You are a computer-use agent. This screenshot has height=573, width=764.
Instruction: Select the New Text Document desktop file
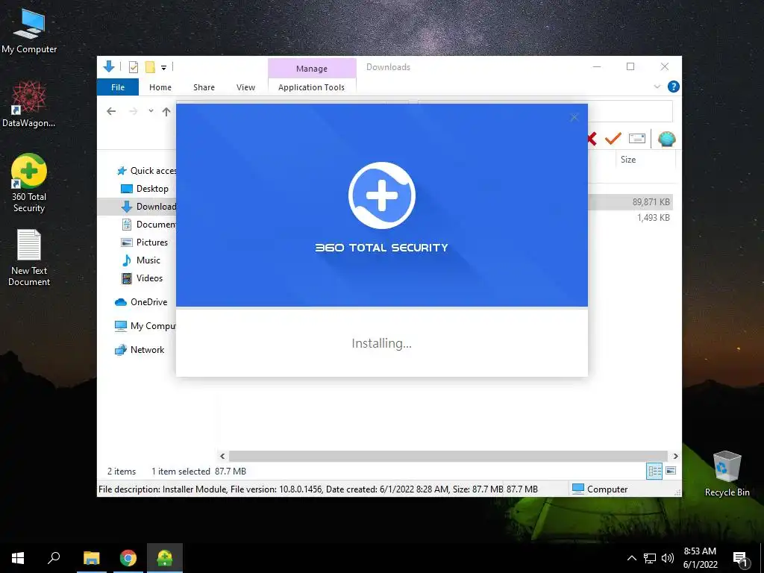[x=29, y=257]
